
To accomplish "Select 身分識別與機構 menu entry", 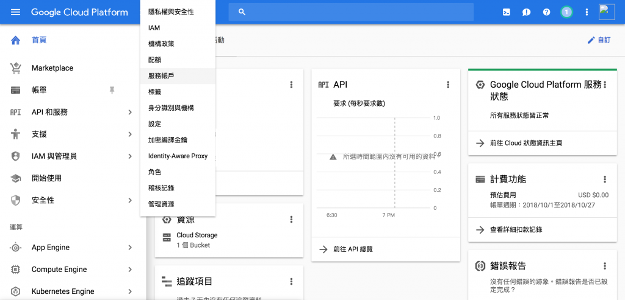I will [x=178, y=108].
